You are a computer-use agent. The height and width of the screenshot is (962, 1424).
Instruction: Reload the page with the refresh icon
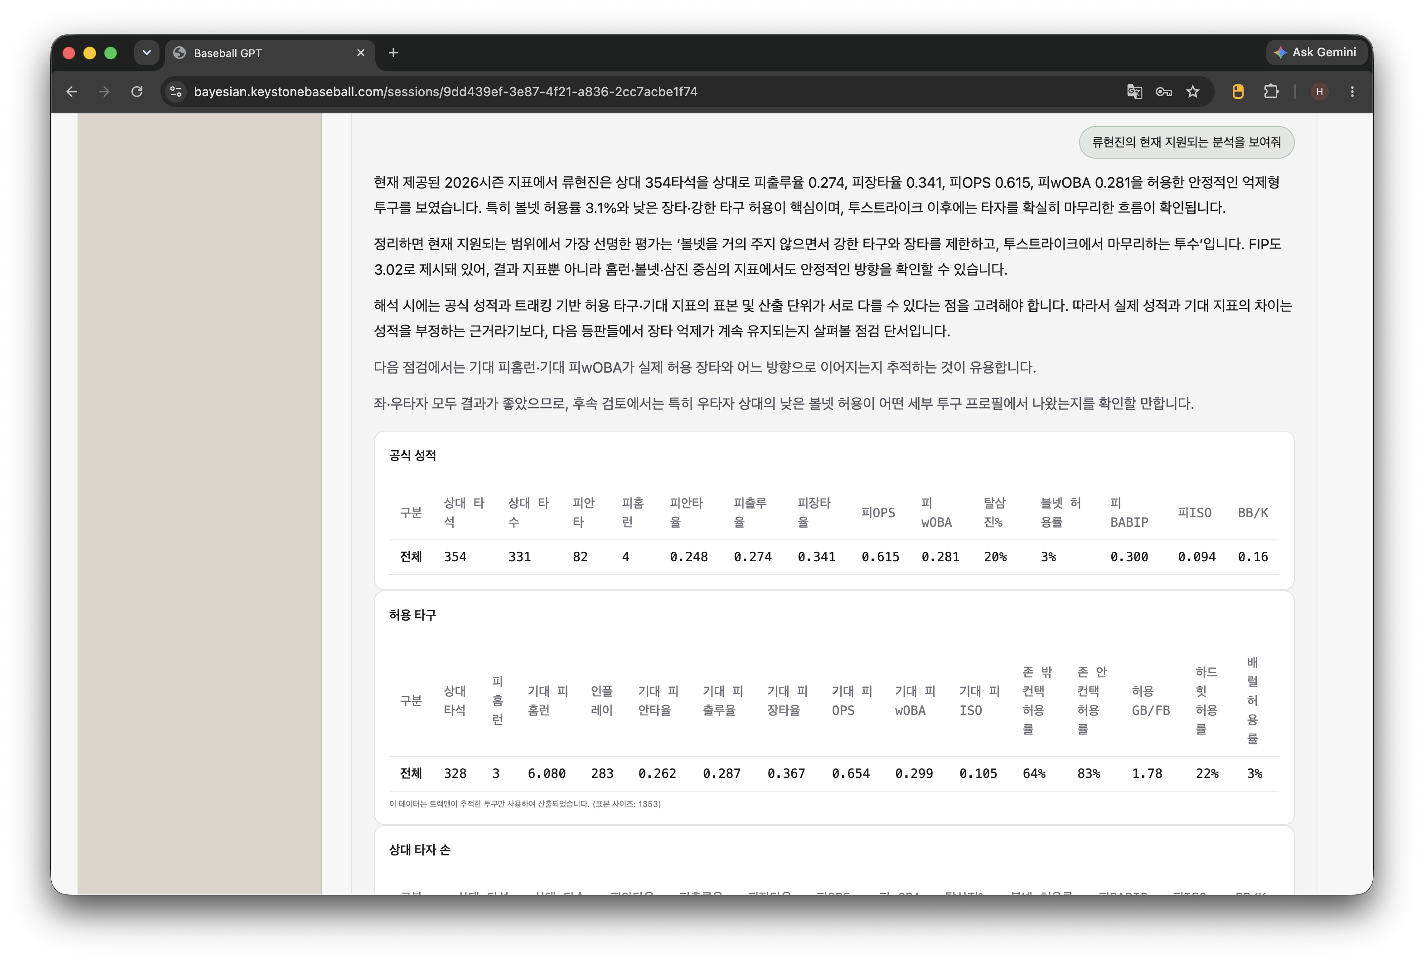coord(137,91)
